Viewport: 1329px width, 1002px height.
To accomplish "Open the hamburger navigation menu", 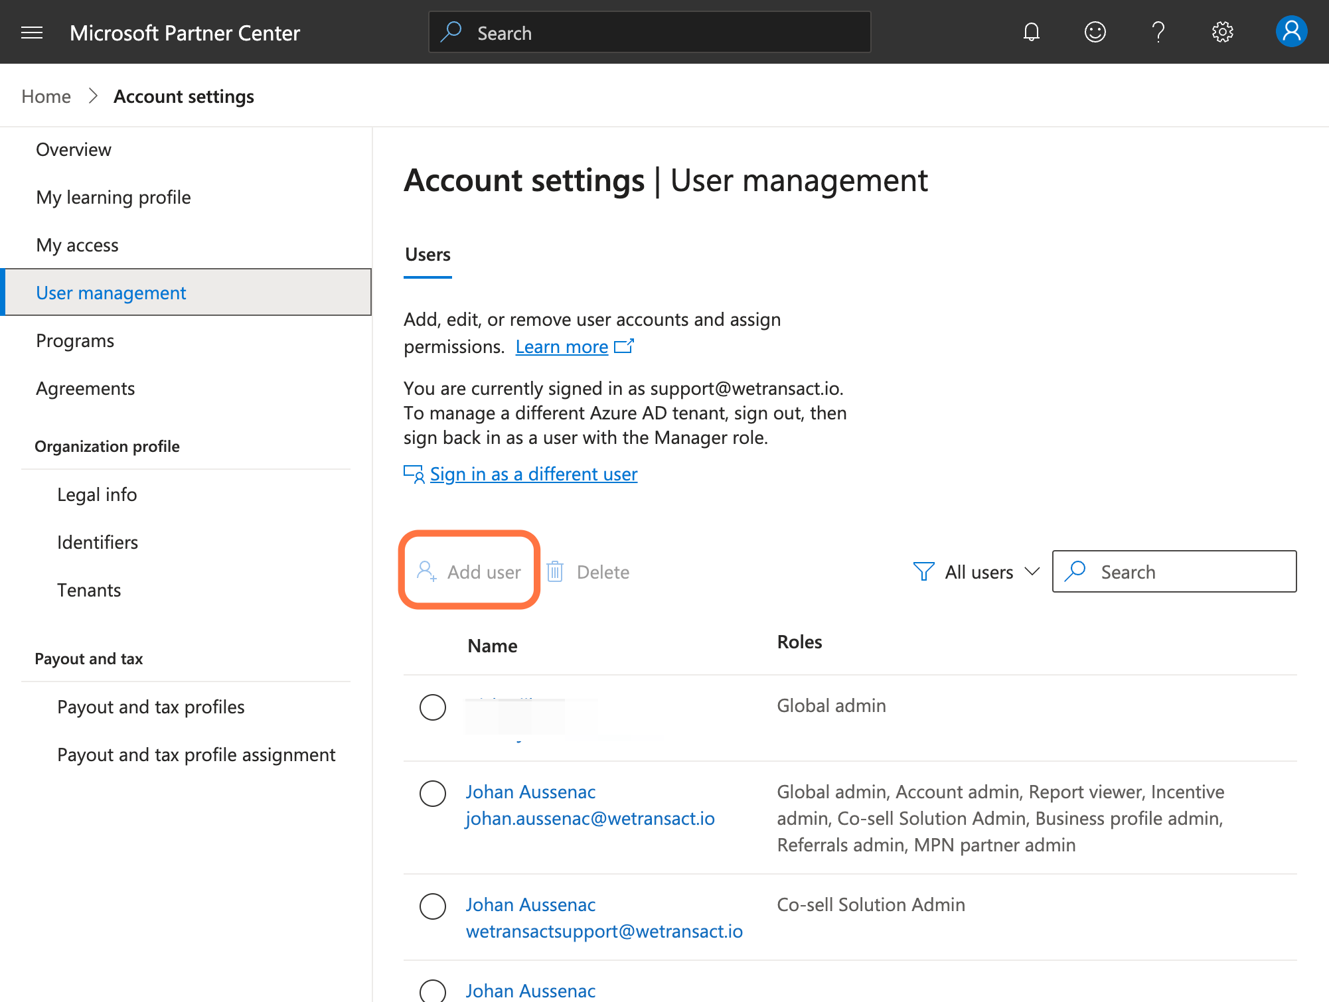I will (32, 33).
